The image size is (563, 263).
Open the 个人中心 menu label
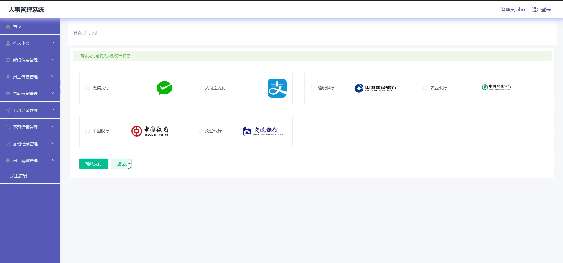21,43
